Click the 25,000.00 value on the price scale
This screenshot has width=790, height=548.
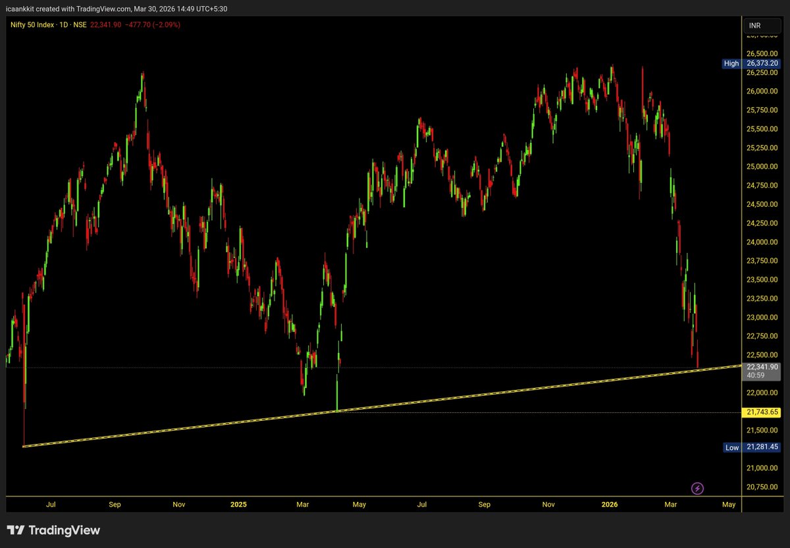762,167
